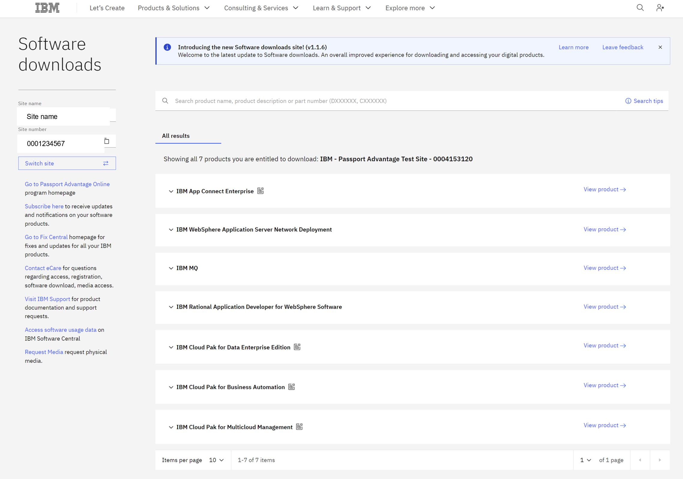Open the Consulting & Services menu
Viewport: 683px width, 479px height.
(261, 8)
